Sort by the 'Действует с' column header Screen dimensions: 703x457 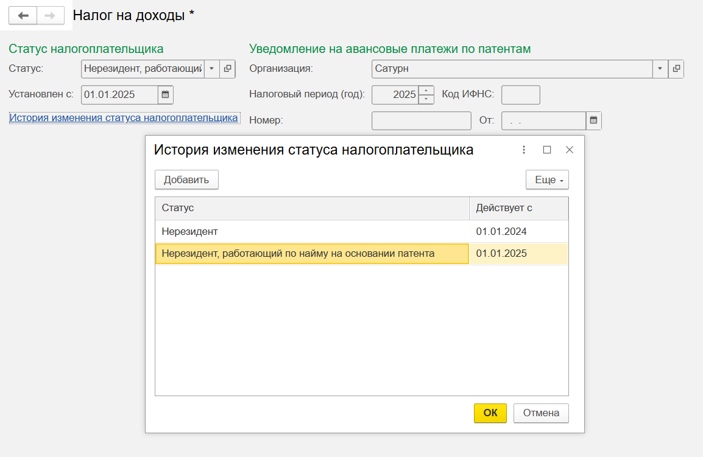[519, 208]
